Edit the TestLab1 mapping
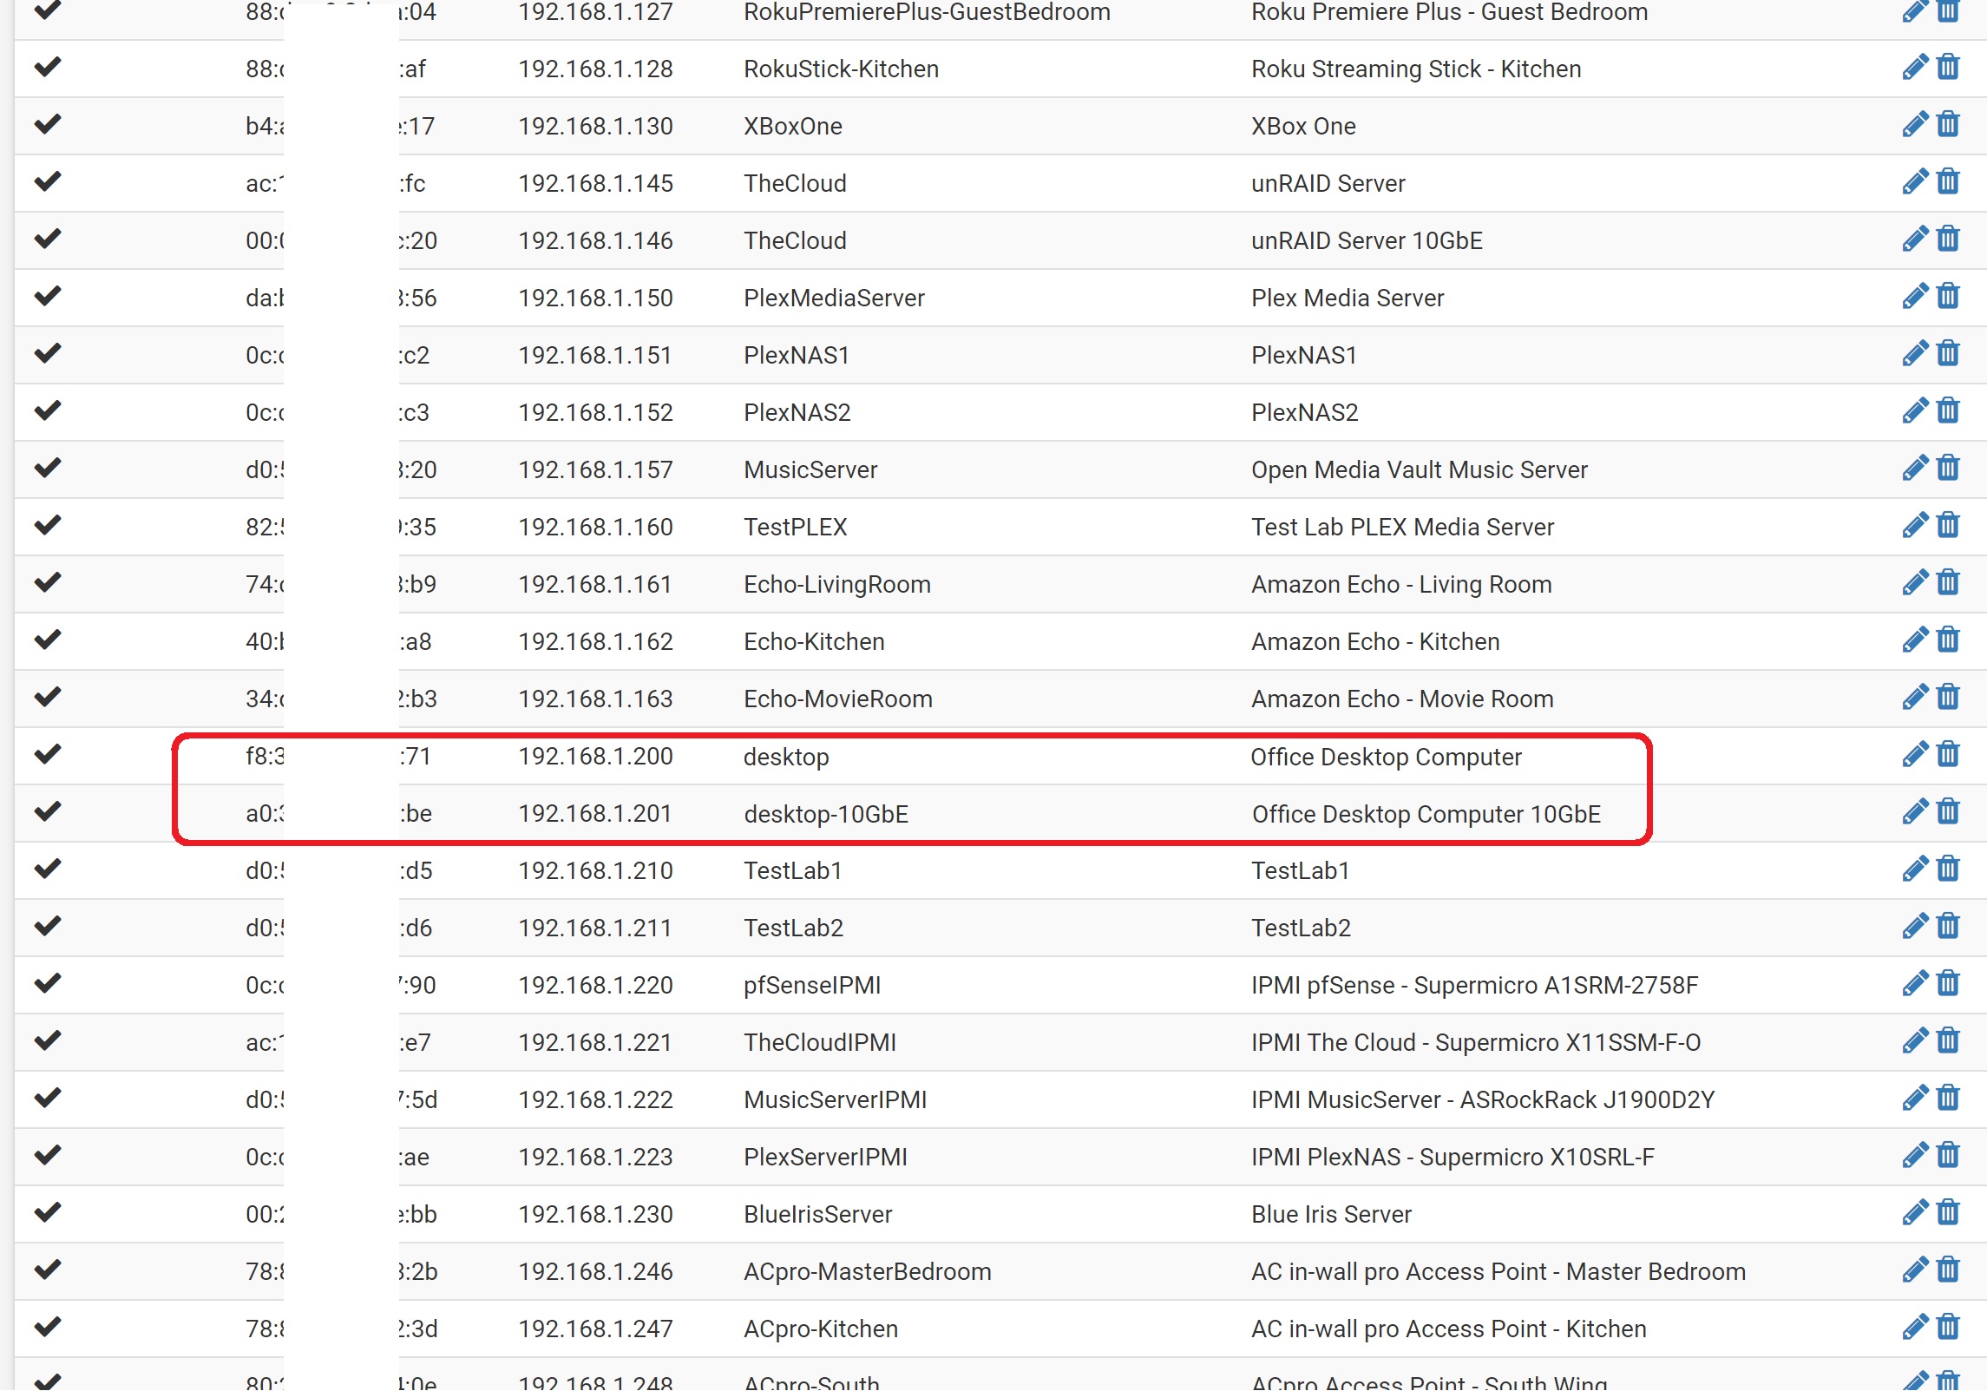Image resolution: width=1987 pixels, height=1391 pixels. click(1915, 869)
